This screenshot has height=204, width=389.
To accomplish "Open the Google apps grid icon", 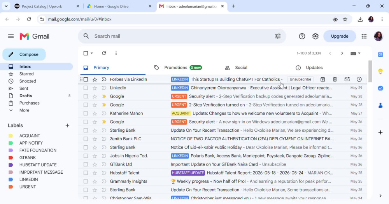I will pyautogui.click(x=364, y=36).
